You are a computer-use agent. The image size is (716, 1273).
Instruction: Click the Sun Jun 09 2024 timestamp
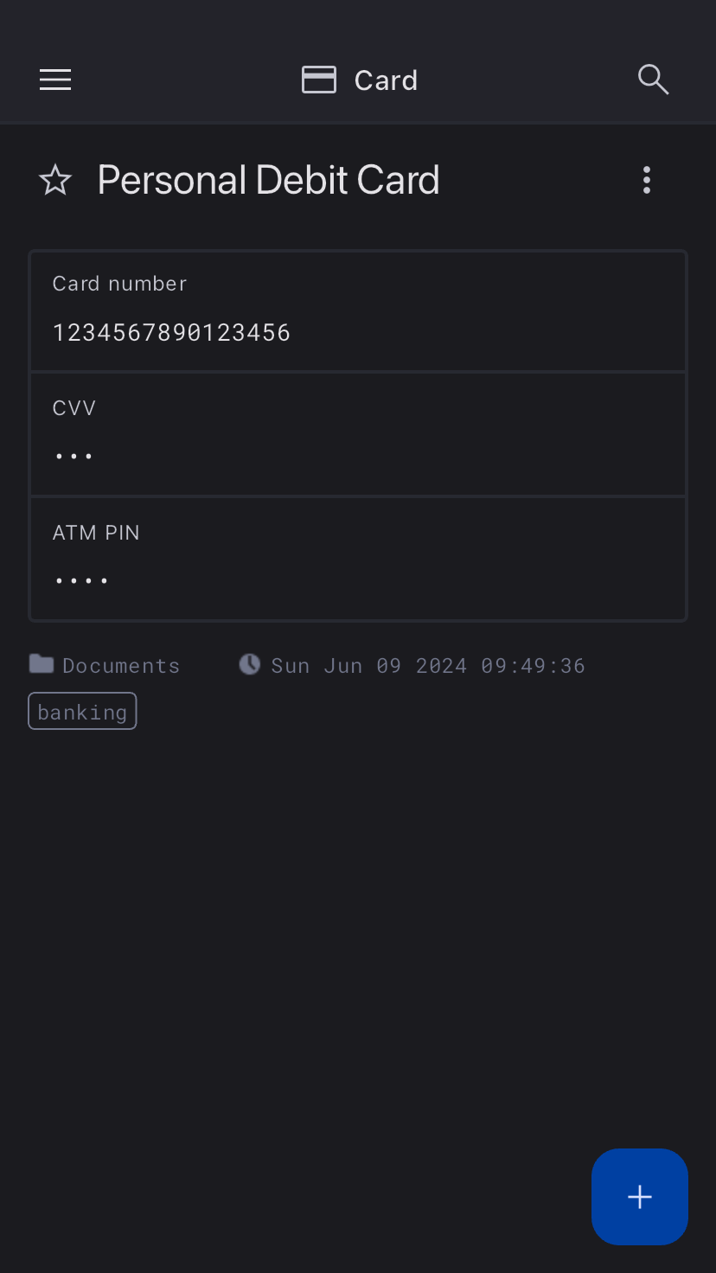pyautogui.click(x=428, y=665)
